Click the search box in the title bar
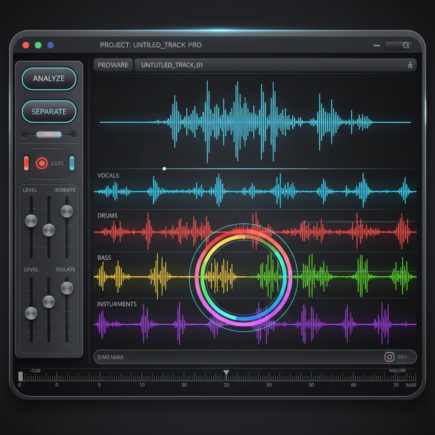 click(398, 45)
